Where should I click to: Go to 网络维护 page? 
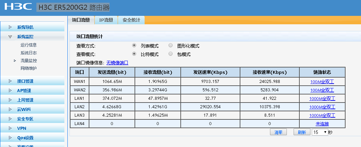(x=29, y=68)
